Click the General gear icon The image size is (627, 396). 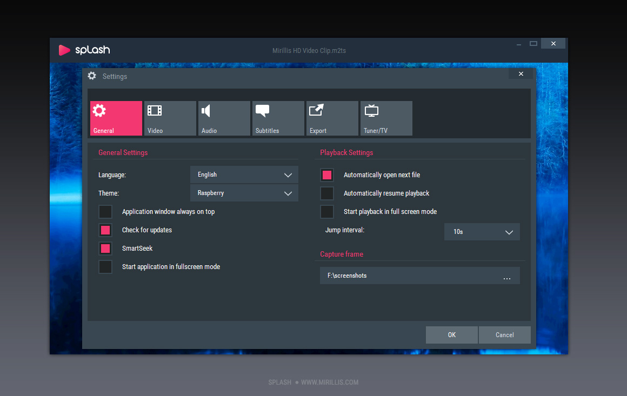99,111
